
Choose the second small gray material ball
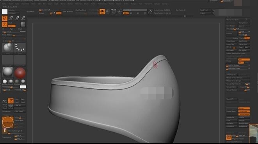11,82
